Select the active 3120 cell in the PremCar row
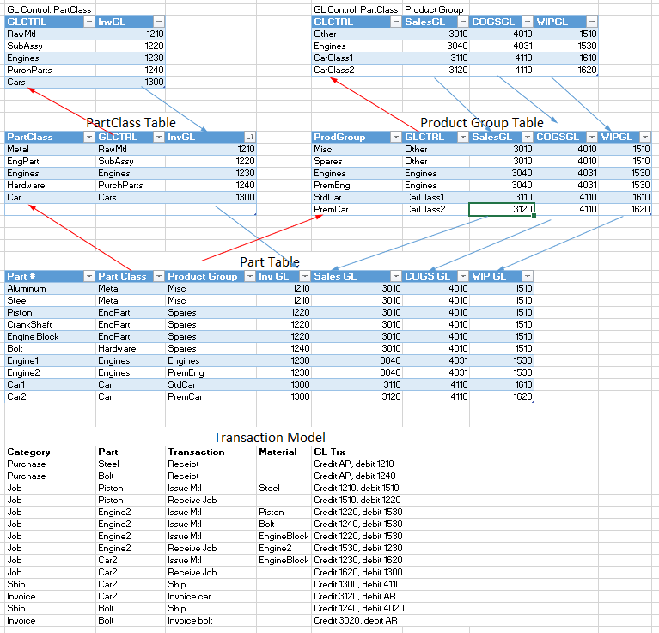This screenshot has height=633, width=659. coord(502,210)
